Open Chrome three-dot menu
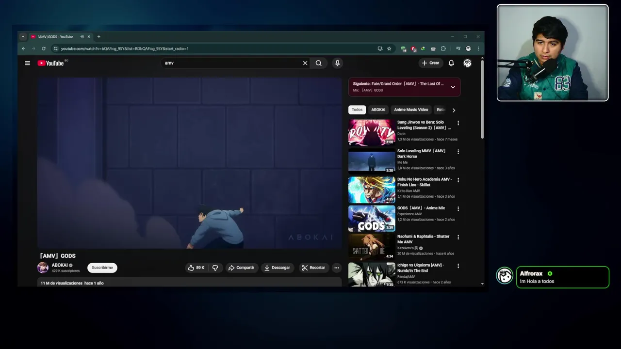This screenshot has height=349, width=621. [478, 48]
